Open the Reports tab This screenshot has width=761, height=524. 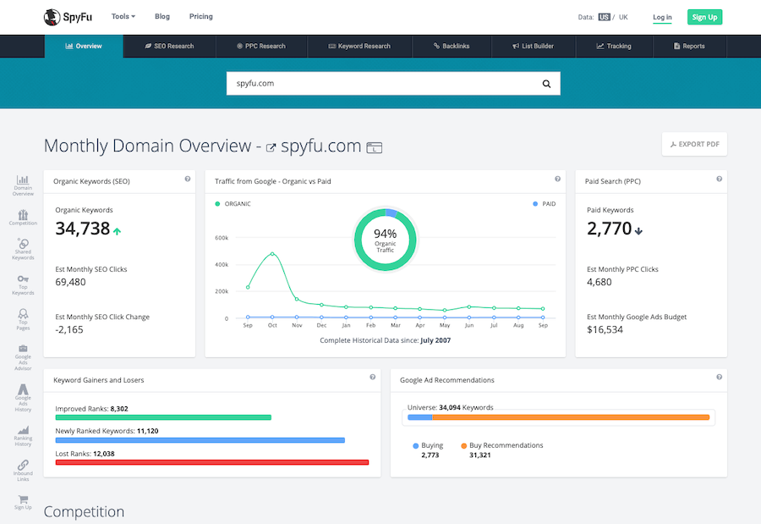point(689,47)
